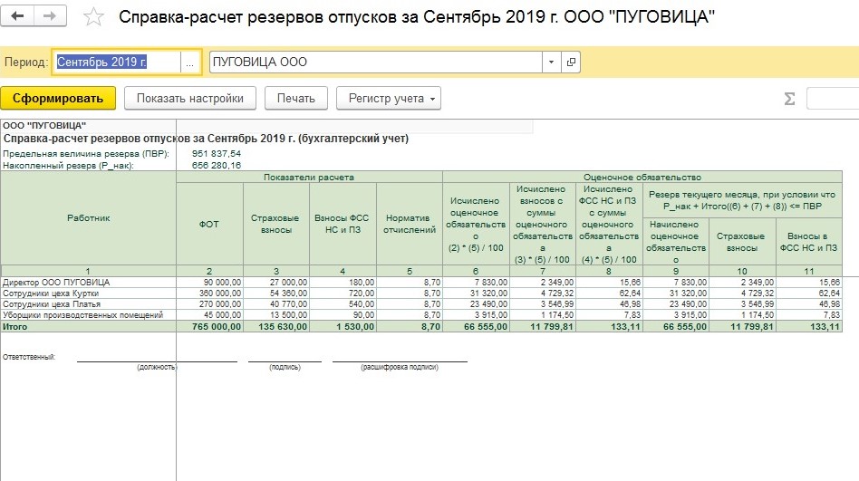Viewport: 859px width, 481px height.
Task: Click the ПУГОВИЦА ООО organization field
Action: (375, 63)
